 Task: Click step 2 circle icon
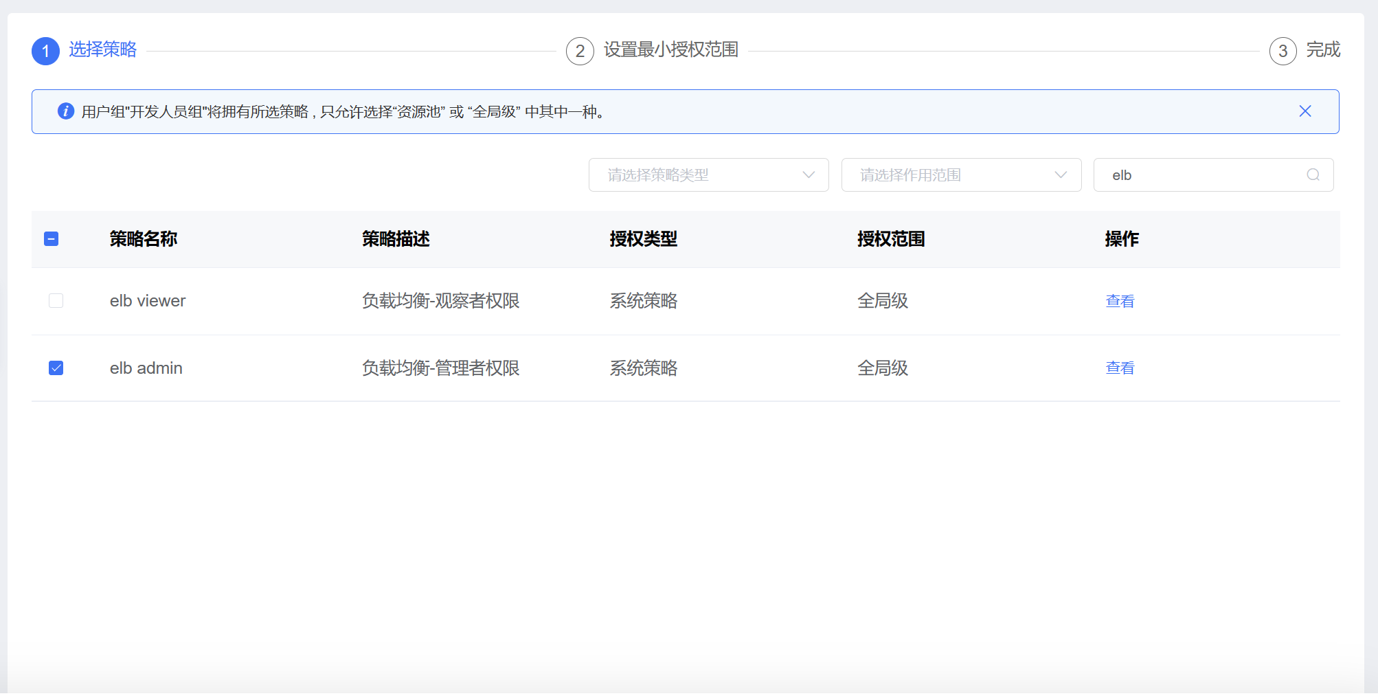(580, 51)
